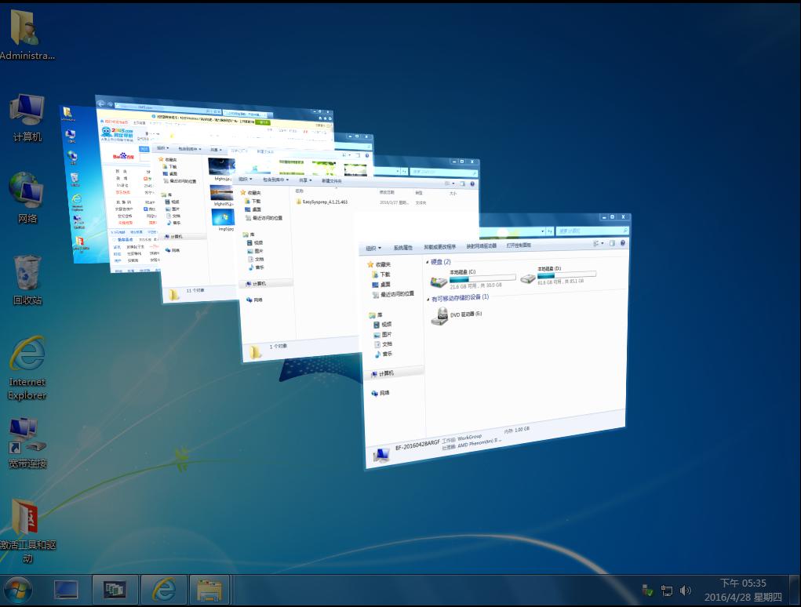The image size is (801, 607).
Task: Click Windows Explorer folder on the taskbar
Action: [209, 591]
